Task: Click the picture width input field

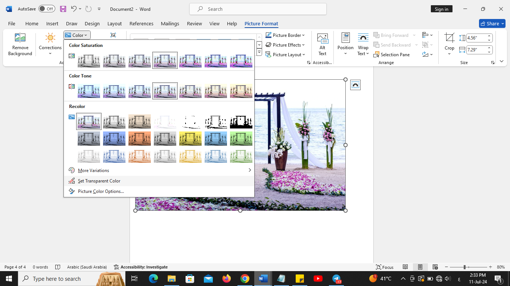Action: [476, 50]
